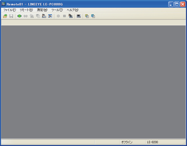The height and width of the screenshot is (146, 187).
Task: Click the hammer and computers connection settings icon
Action: 44,16
